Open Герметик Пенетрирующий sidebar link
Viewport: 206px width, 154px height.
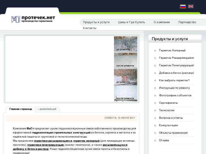pyautogui.click(x=176, y=65)
